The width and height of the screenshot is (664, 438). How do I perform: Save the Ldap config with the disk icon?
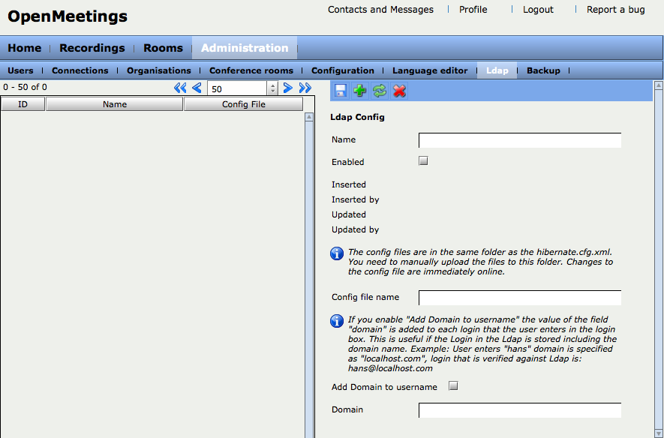tap(341, 91)
